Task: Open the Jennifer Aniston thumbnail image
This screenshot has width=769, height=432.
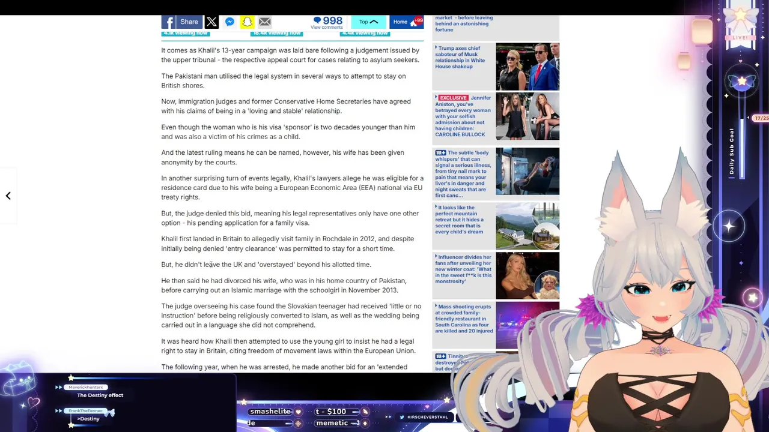Action: tap(527, 116)
